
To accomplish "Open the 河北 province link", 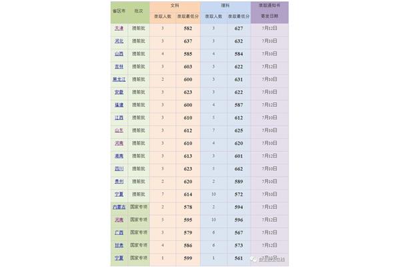I will click(x=119, y=41).
